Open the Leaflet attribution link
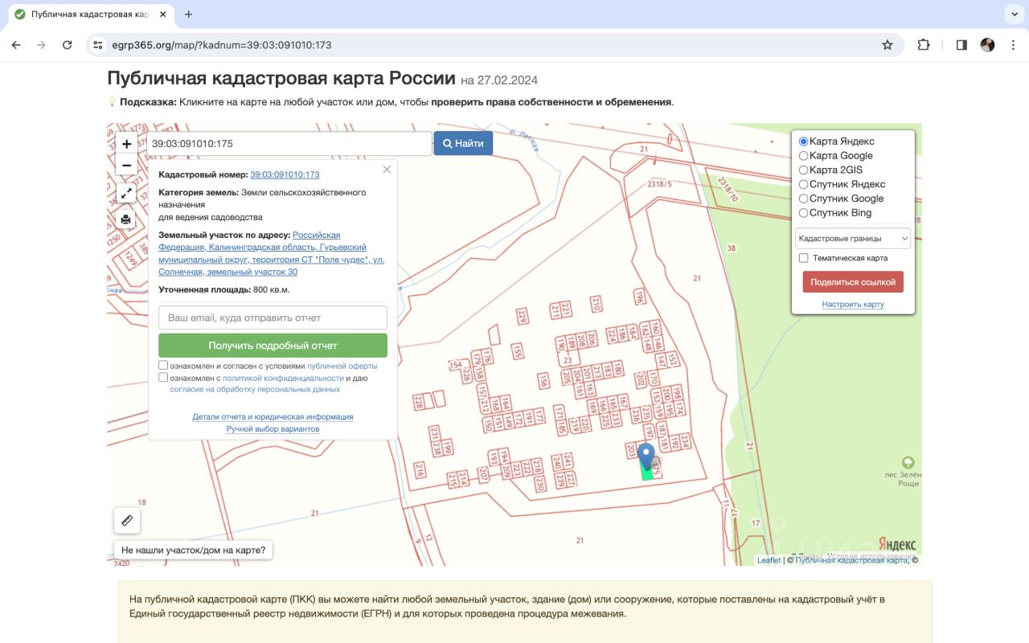 pyautogui.click(x=769, y=560)
